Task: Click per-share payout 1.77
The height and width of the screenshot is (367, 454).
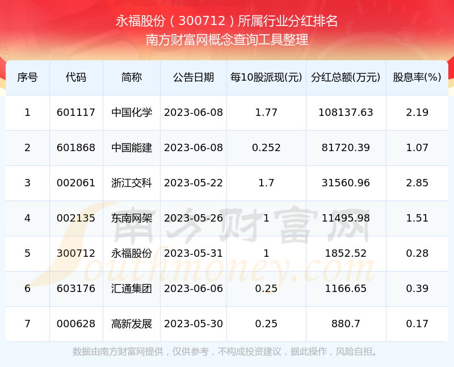Action: [x=266, y=112]
